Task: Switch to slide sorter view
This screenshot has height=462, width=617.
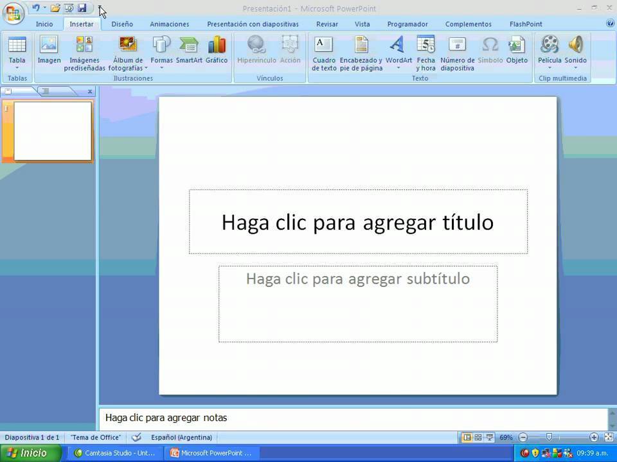Action: coord(478,438)
